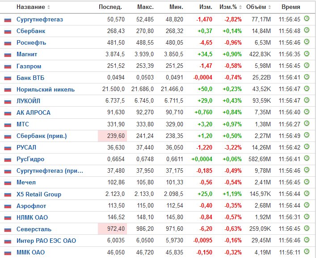Select the highlighted 972,40 last price cell
The height and width of the screenshot is (258, 316).
click(113, 229)
